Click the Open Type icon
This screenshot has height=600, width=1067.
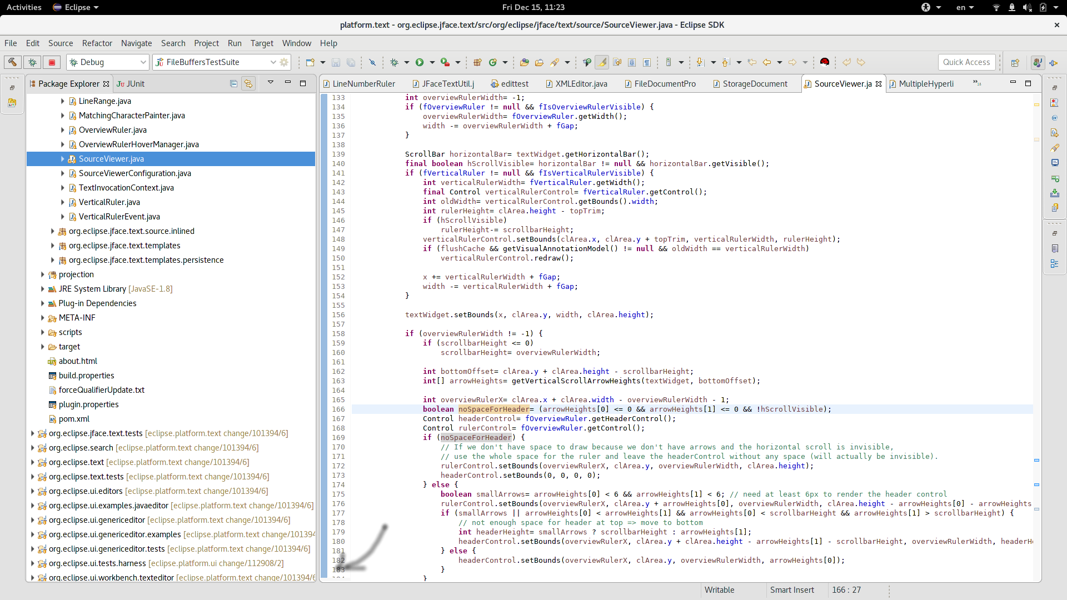coord(524,62)
